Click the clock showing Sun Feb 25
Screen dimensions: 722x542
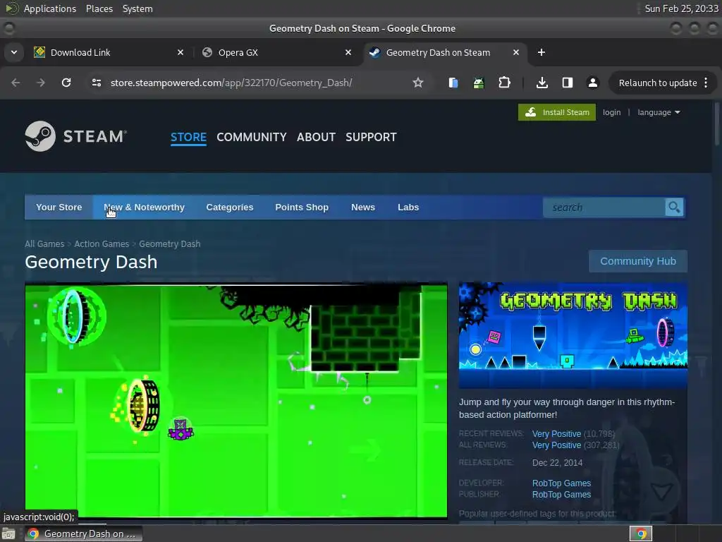pyautogui.click(x=681, y=8)
